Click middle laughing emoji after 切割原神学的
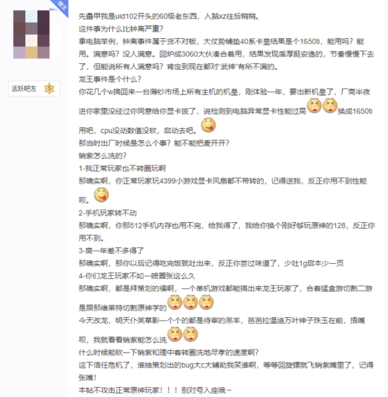The image size is (388, 397). (190, 302)
